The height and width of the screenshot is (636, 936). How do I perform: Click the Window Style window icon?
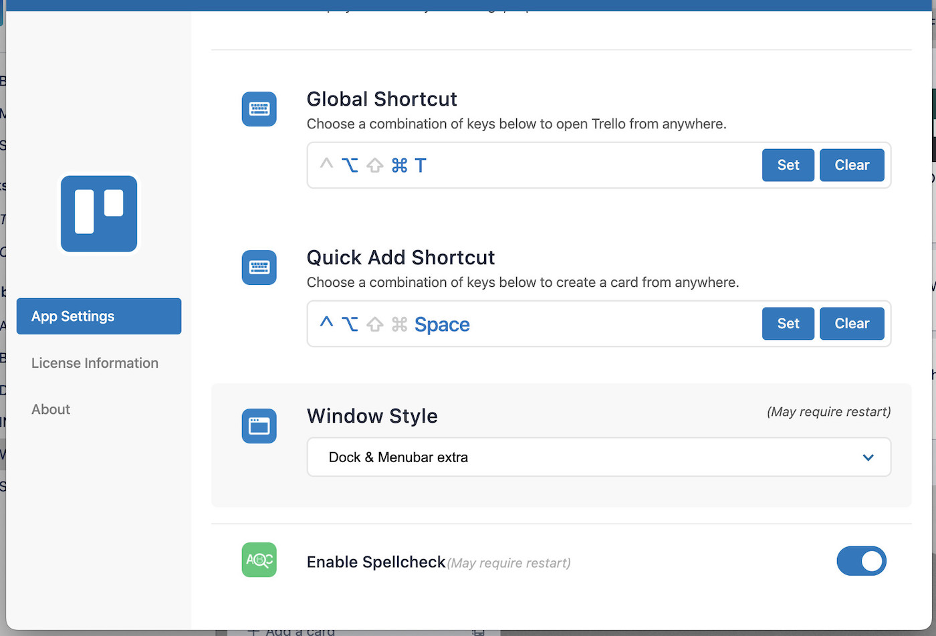(x=259, y=426)
